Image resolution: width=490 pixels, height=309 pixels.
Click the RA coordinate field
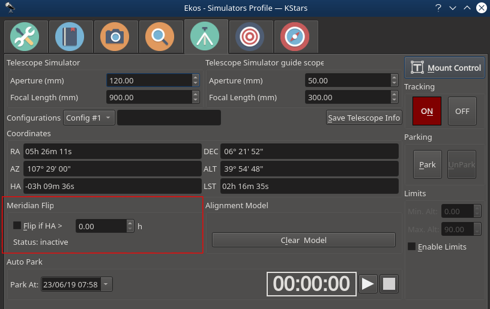click(112, 151)
